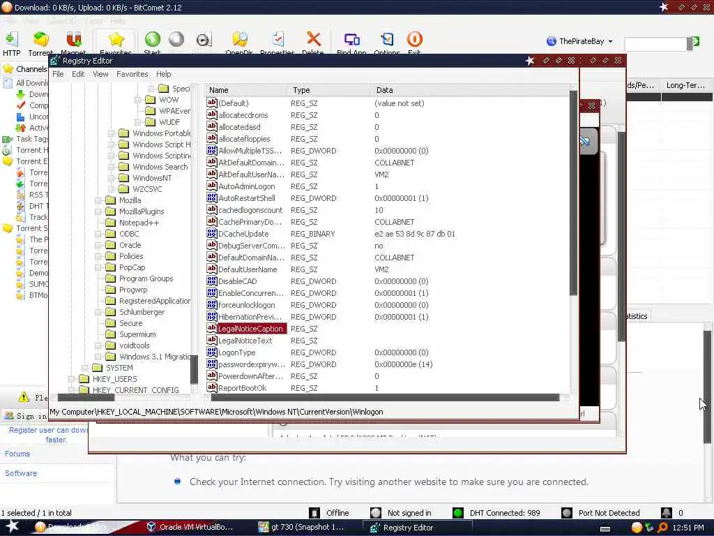Click the Name column header
Viewport: 714px width, 536px height.
coord(246,90)
